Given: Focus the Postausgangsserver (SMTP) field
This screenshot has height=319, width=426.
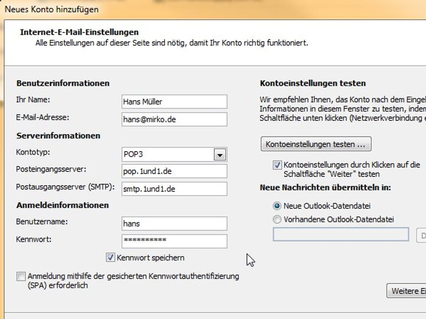Looking at the screenshot, I should (174, 189).
